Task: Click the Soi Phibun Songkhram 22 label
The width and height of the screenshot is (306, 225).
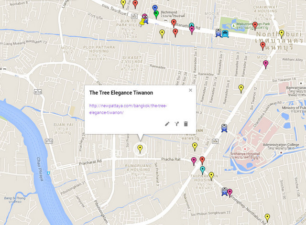Action: tap(210, 214)
